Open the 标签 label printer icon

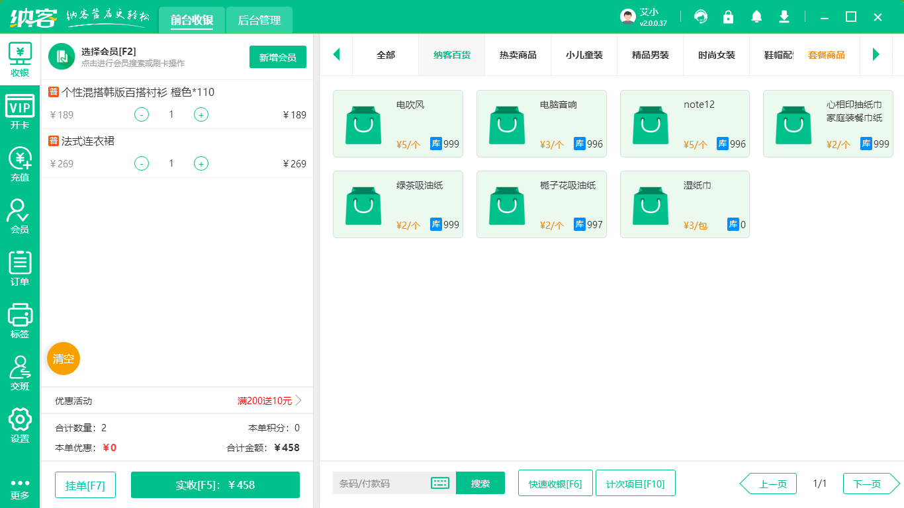(x=20, y=321)
